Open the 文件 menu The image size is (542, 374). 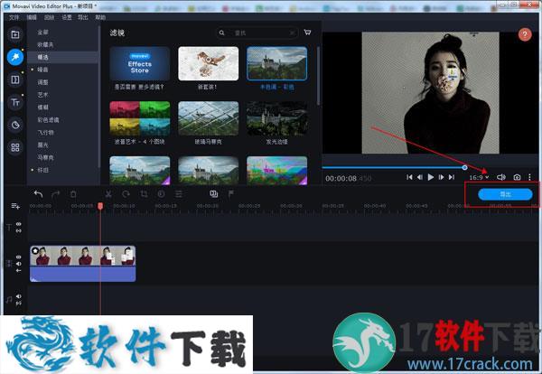[14, 17]
